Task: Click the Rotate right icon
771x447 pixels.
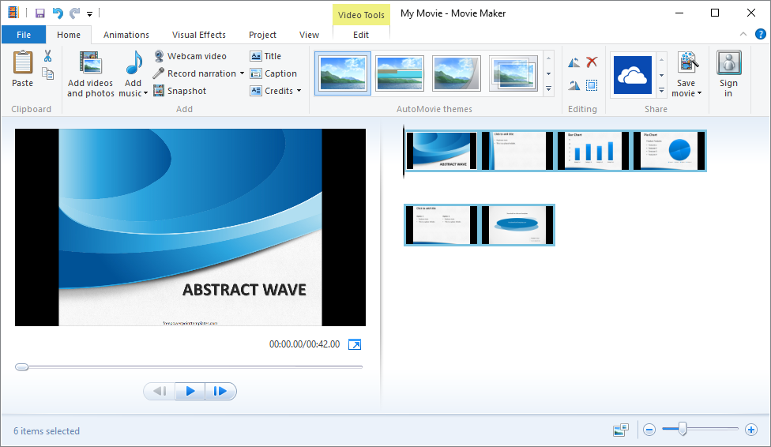Action: click(x=574, y=85)
